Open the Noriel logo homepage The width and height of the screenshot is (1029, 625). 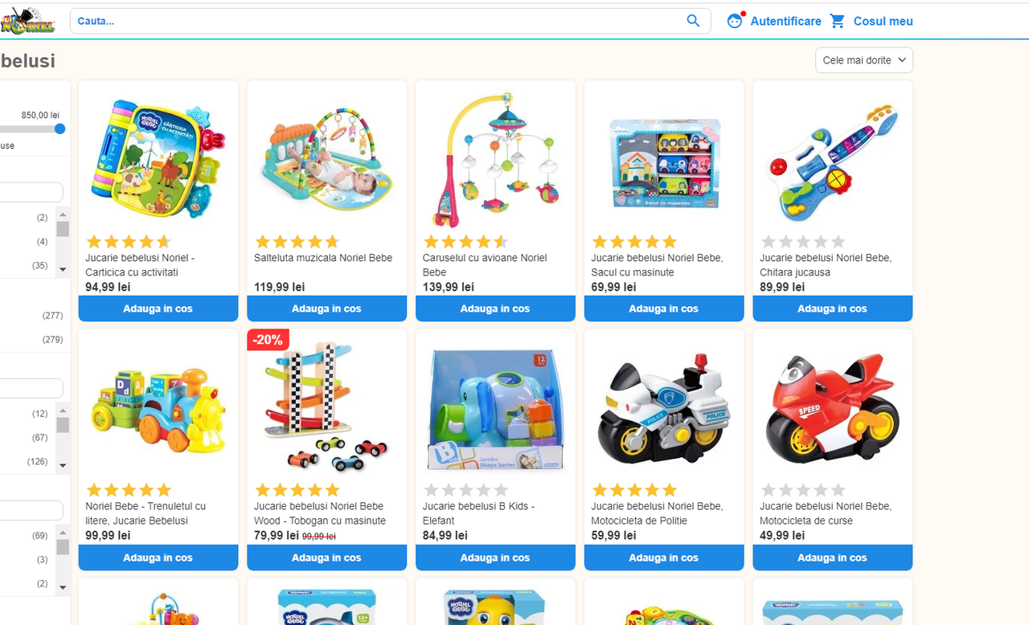coord(27,22)
